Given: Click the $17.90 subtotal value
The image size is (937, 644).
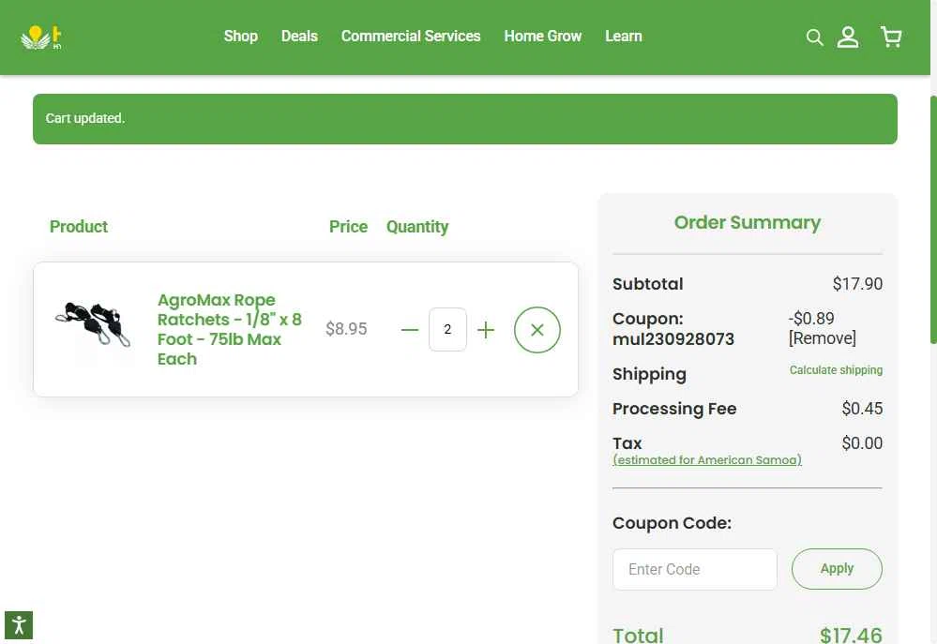Looking at the screenshot, I should point(857,284).
